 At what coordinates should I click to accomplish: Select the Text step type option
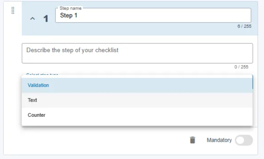(x=137, y=100)
